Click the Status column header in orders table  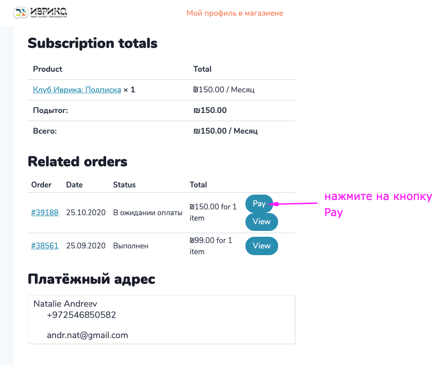[125, 185]
